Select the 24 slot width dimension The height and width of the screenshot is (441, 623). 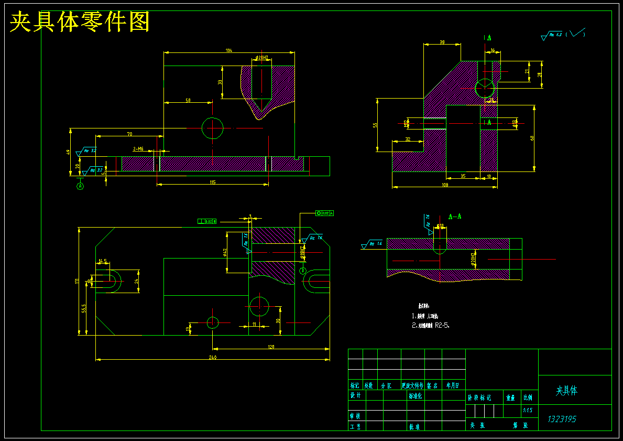coord(136,281)
